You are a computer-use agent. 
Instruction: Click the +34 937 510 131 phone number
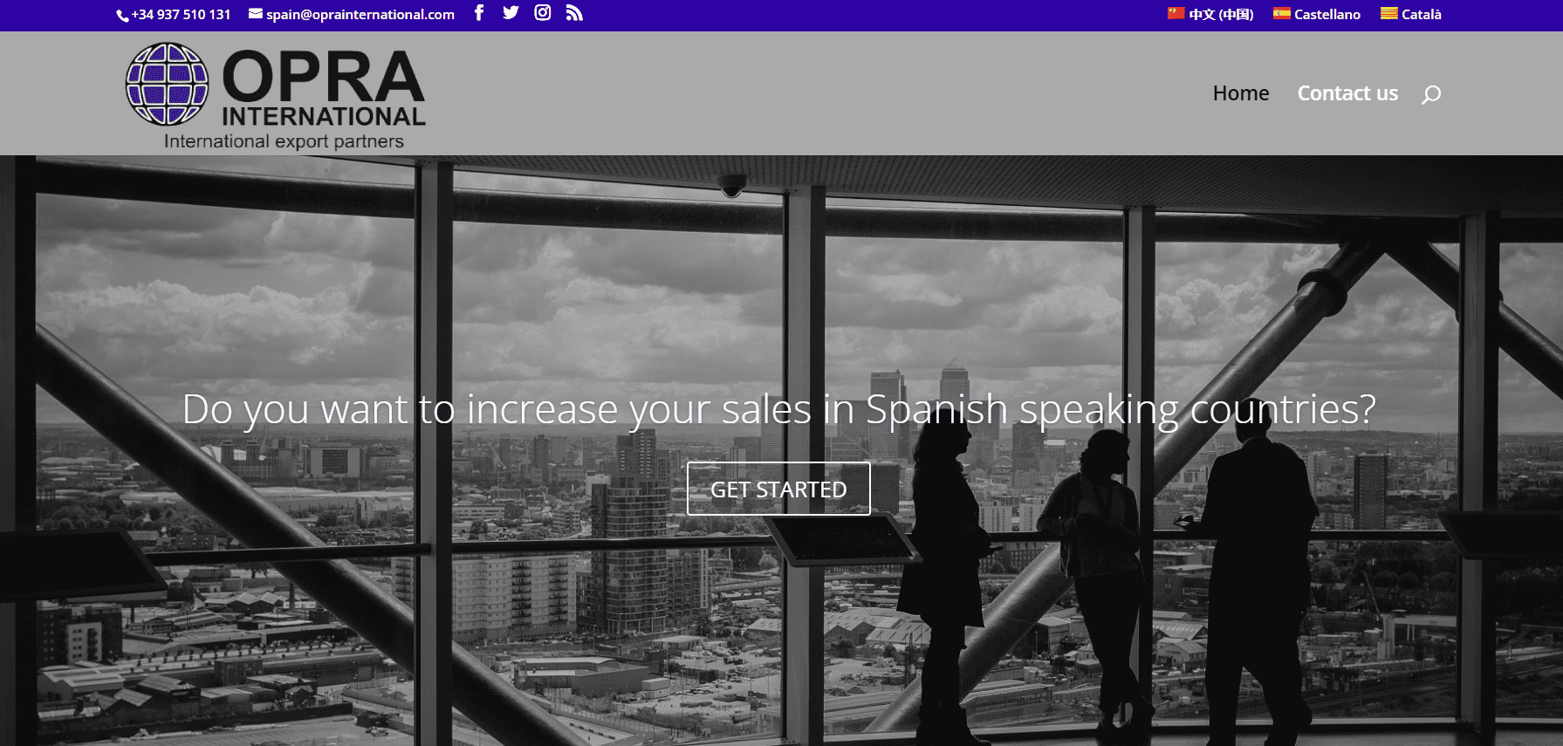[181, 14]
